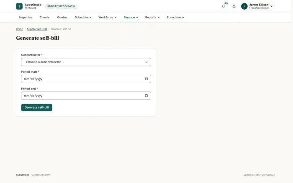Click the Generate self-bill page heading
The image size is (293, 183).
[38, 38]
